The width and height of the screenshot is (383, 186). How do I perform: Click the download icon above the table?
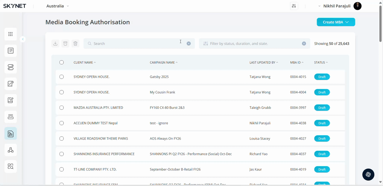(x=55, y=44)
